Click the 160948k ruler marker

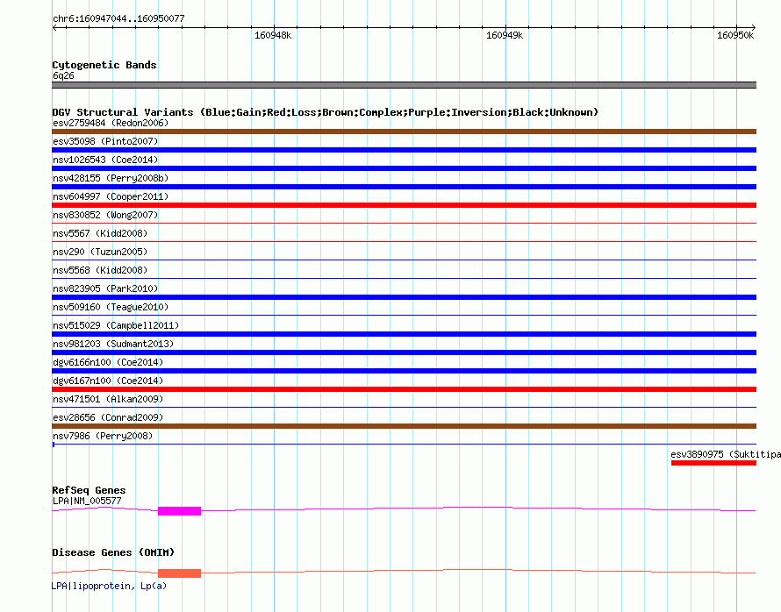pyautogui.click(x=273, y=35)
